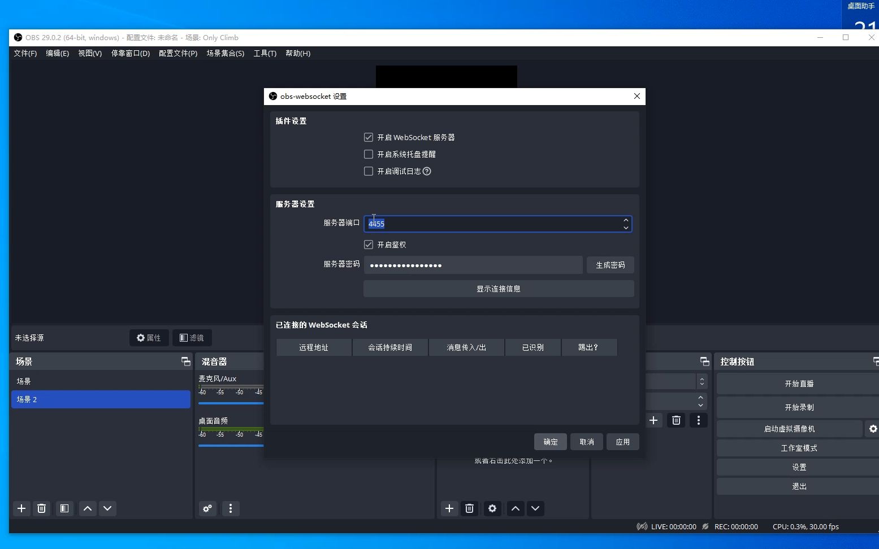Open OBS 设置 button in controls
This screenshot has height=549, width=879.
pos(799,467)
